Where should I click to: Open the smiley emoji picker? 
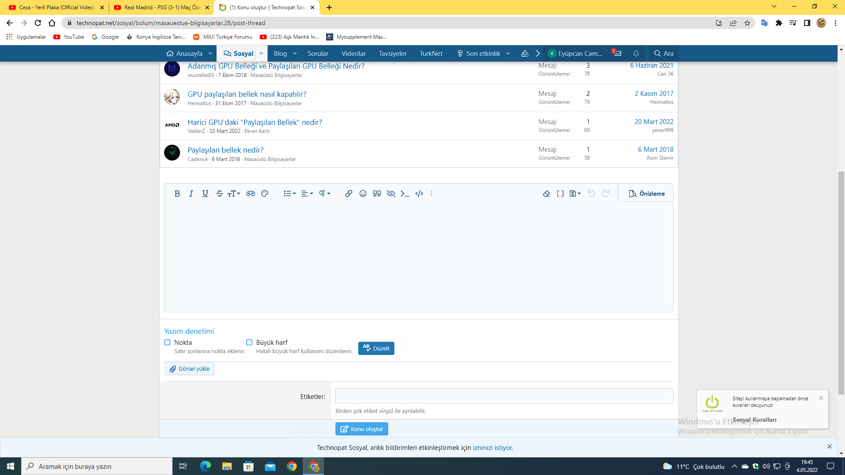click(x=363, y=194)
